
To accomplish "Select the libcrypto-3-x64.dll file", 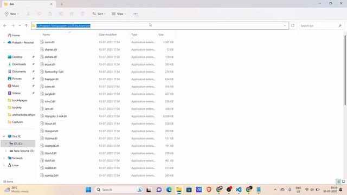I will (55, 116).
